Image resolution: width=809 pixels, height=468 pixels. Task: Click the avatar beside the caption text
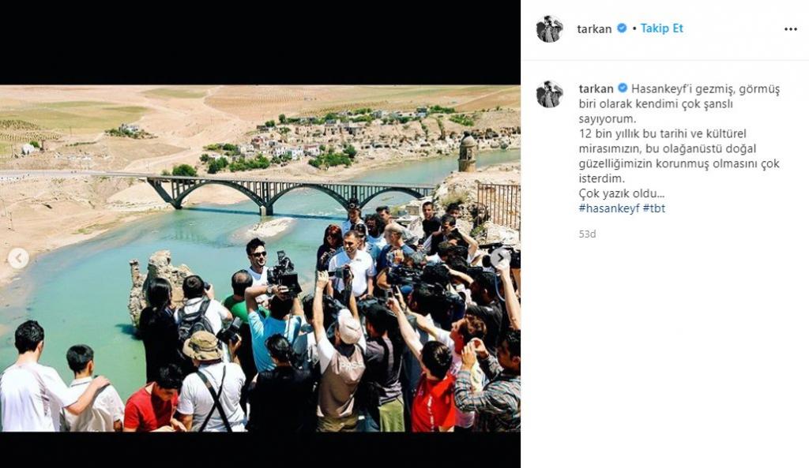click(x=550, y=95)
